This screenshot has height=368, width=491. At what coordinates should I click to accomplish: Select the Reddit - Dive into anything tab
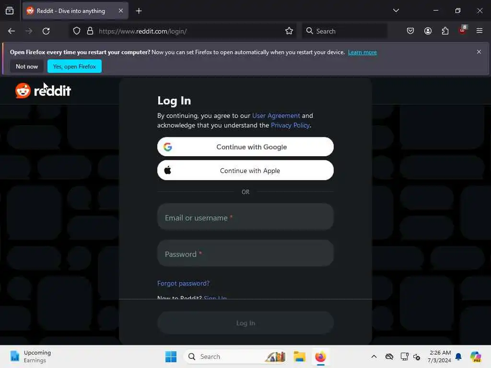point(75,11)
